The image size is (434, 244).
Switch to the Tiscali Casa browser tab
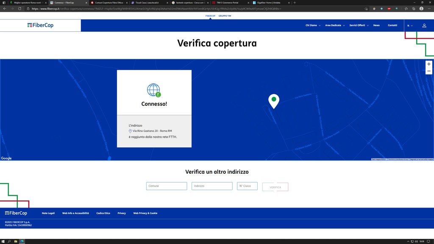coord(149,3)
